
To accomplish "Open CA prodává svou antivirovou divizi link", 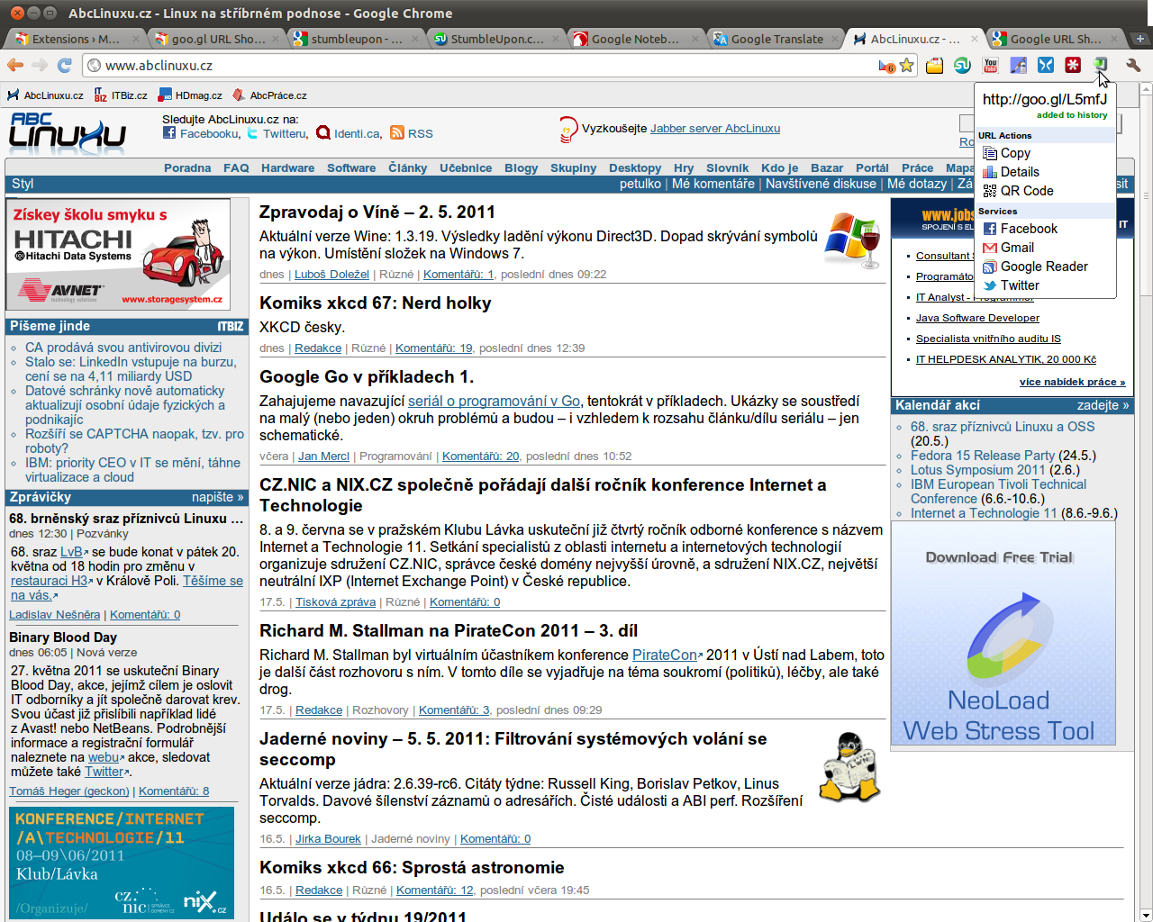I will tap(123, 348).
